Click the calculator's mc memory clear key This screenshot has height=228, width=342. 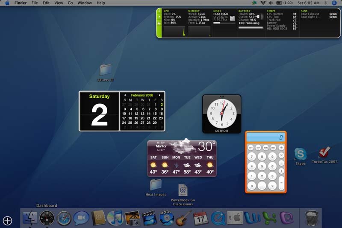click(265, 148)
